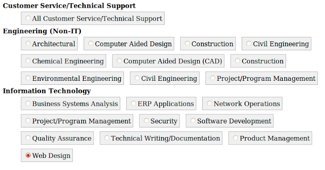Choose the Architectural engineering option

point(28,44)
